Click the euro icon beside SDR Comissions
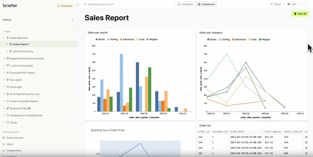Screen dimensions: 313x157 tap(11, 51)
